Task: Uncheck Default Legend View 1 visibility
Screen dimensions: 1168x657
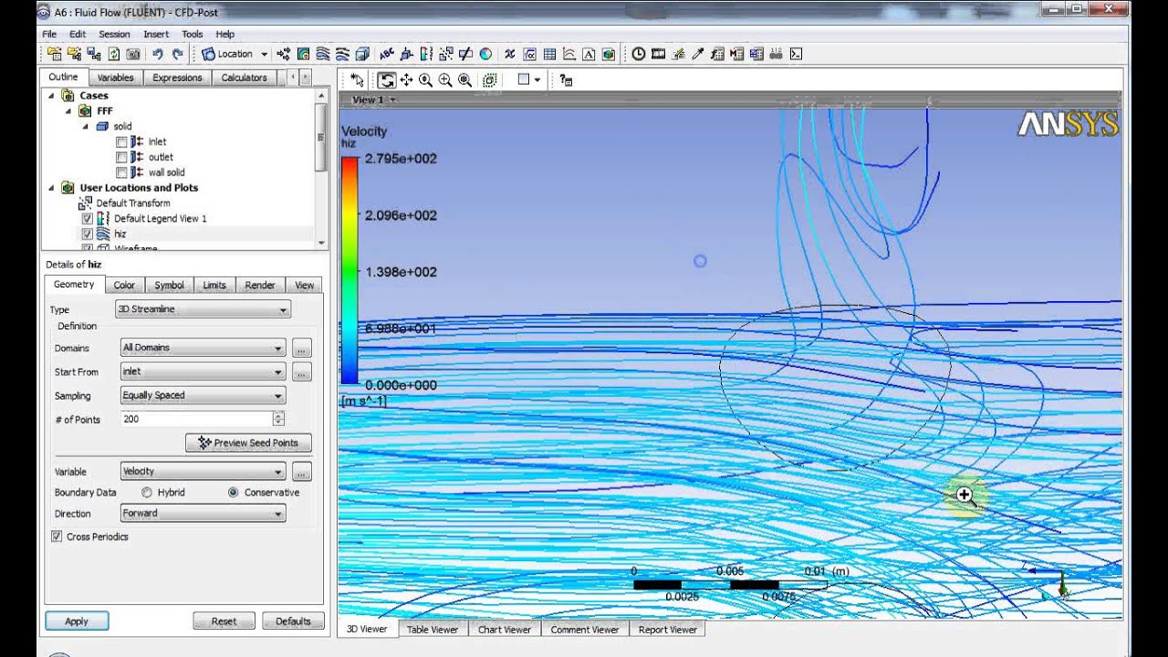Action: [88, 219]
